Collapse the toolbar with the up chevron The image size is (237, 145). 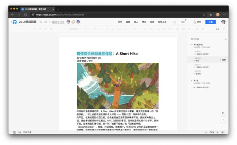224,29
